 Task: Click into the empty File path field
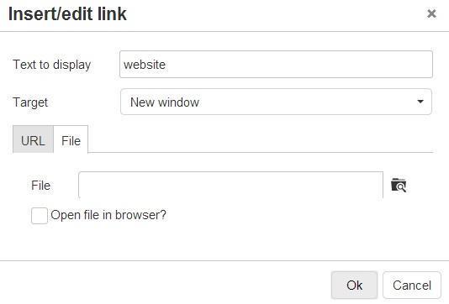pyautogui.click(x=230, y=185)
